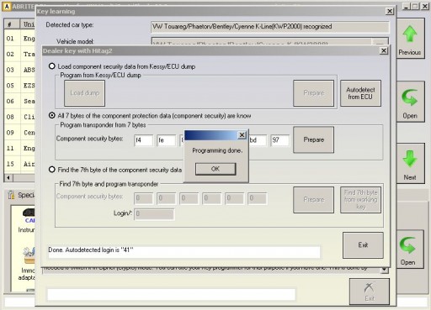Click the Login input field
Screen dimensions: 431x310
154,214
